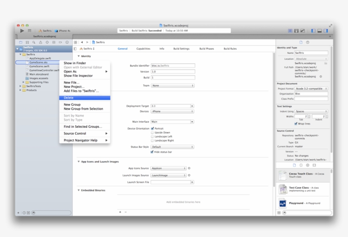Enable Upside Down orientation
348x237 pixels.
[152, 133]
